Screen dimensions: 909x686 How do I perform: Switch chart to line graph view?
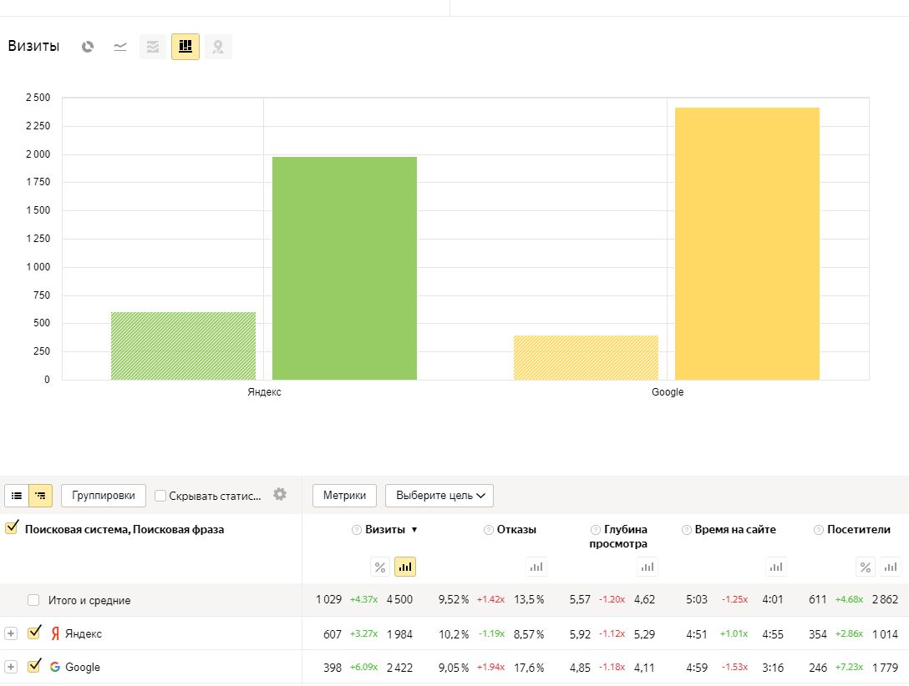coord(120,47)
